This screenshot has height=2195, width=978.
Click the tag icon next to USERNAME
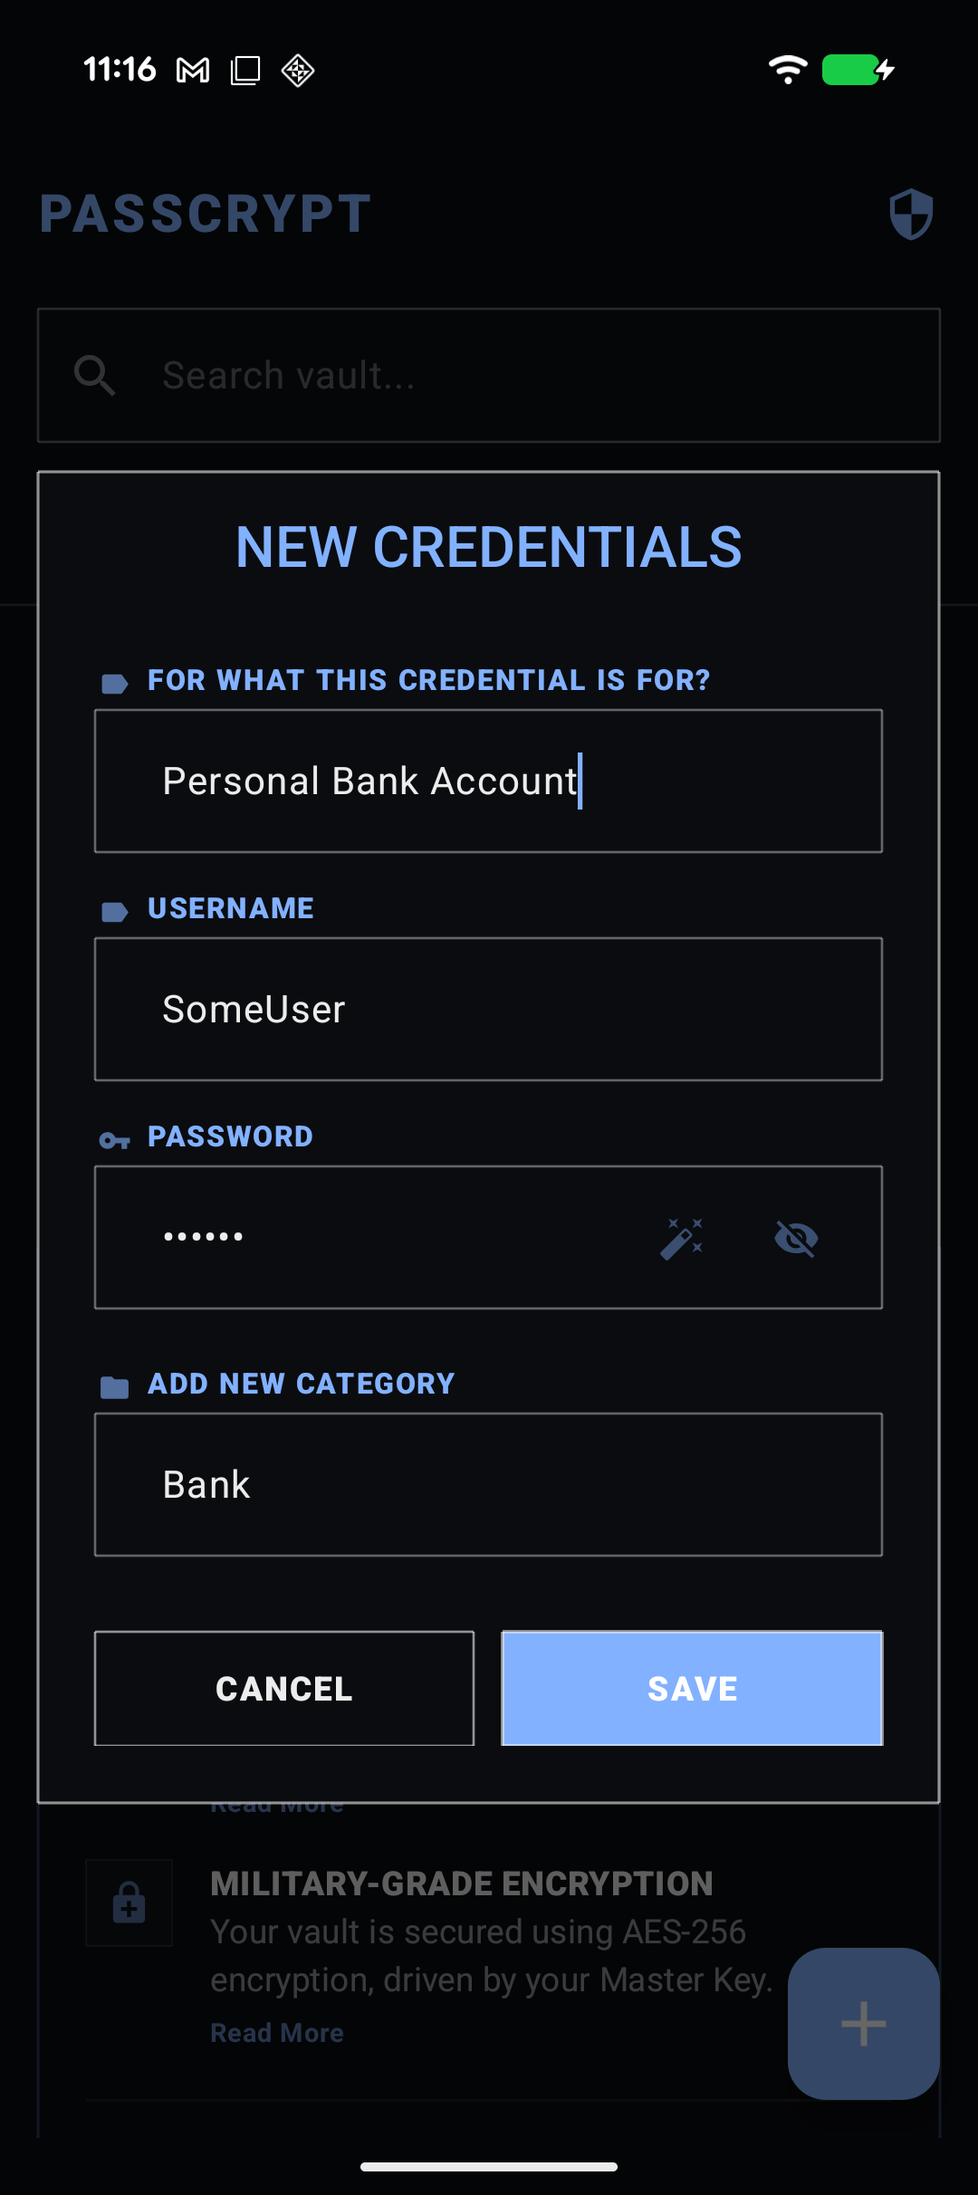(x=115, y=910)
